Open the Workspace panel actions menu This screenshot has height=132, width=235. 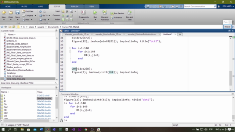[x=56, y=88]
